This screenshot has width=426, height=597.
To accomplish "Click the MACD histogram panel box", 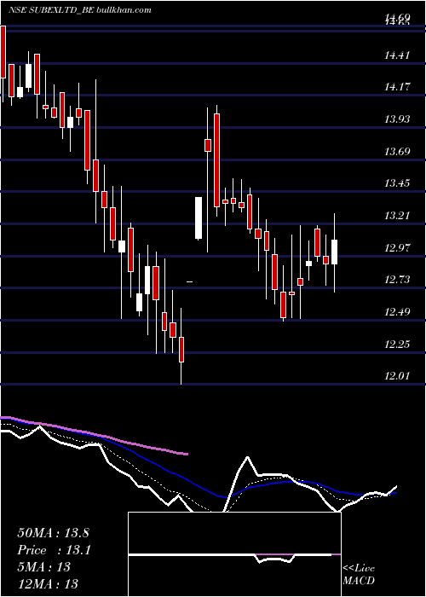I will (234, 554).
